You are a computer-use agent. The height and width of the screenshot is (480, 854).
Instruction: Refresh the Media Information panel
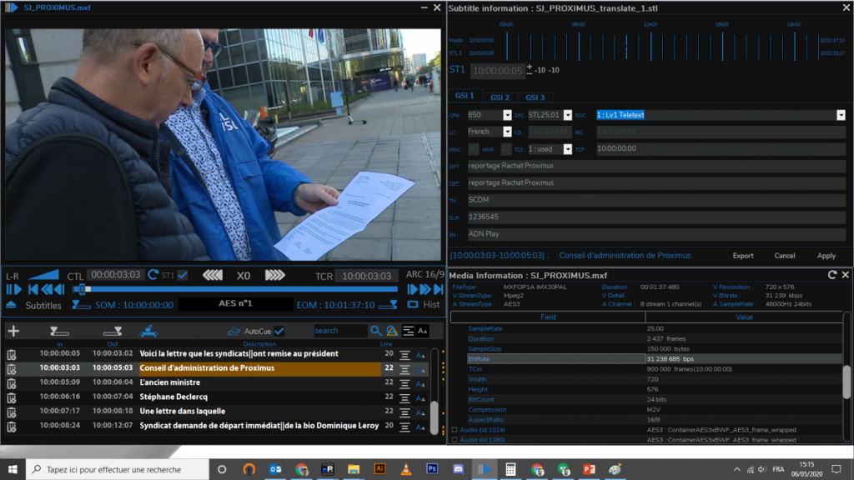831,275
